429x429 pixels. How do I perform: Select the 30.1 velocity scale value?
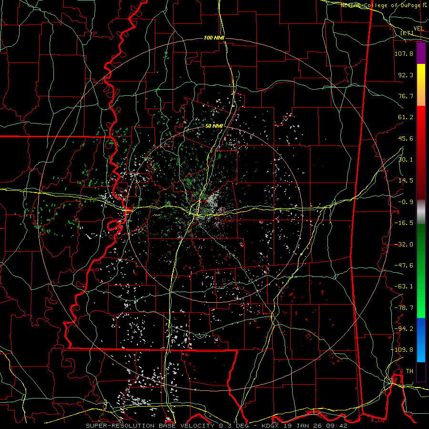[406, 160]
